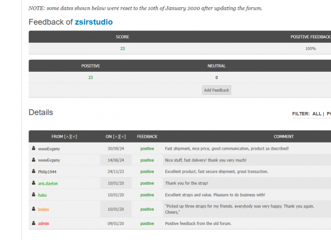Sort the ON date column descending
The height and width of the screenshot is (240, 331).
123,137
